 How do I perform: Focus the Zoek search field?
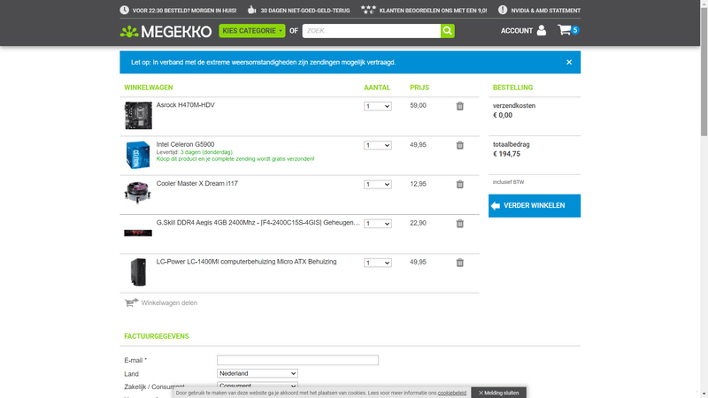371,31
